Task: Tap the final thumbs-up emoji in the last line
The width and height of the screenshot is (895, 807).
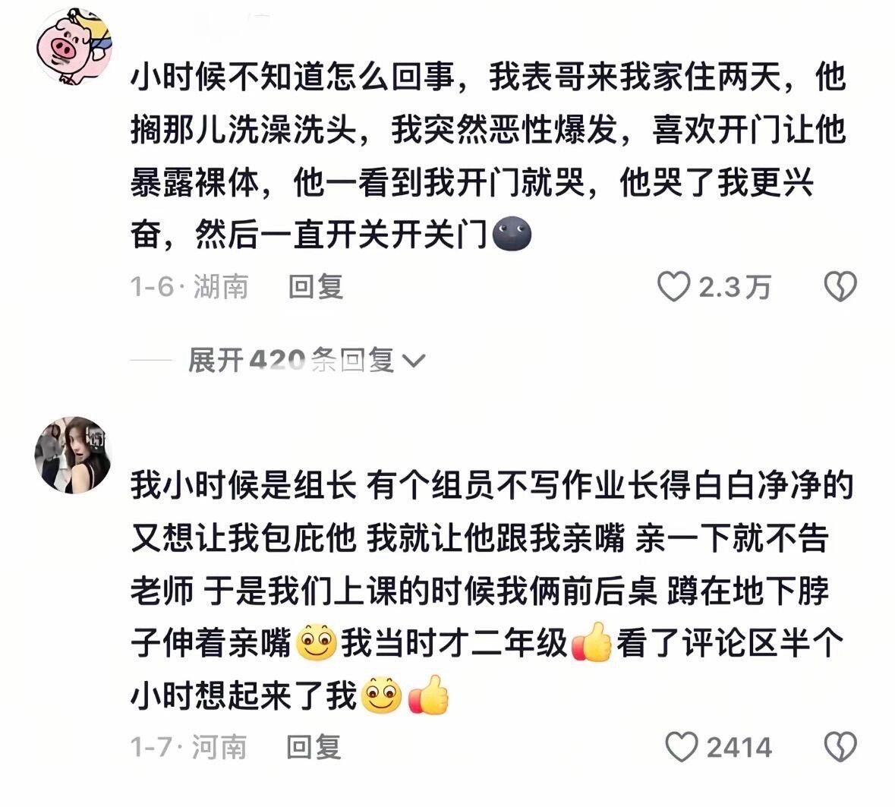Action: tap(429, 695)
